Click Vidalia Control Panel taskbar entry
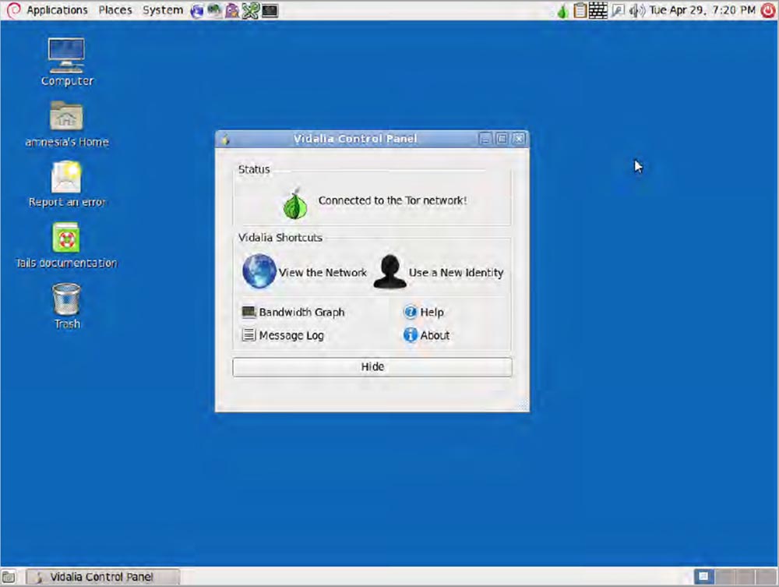The width and height of the screenshot is (779, 587). [103, 577]
